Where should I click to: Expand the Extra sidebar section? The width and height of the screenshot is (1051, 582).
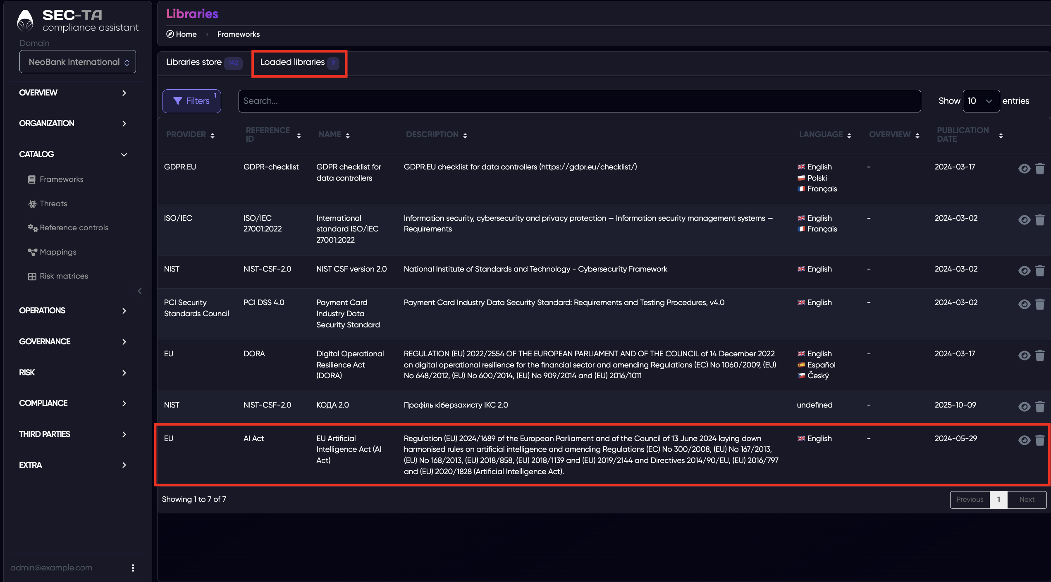pyautogui.click(x=73, y=465)
